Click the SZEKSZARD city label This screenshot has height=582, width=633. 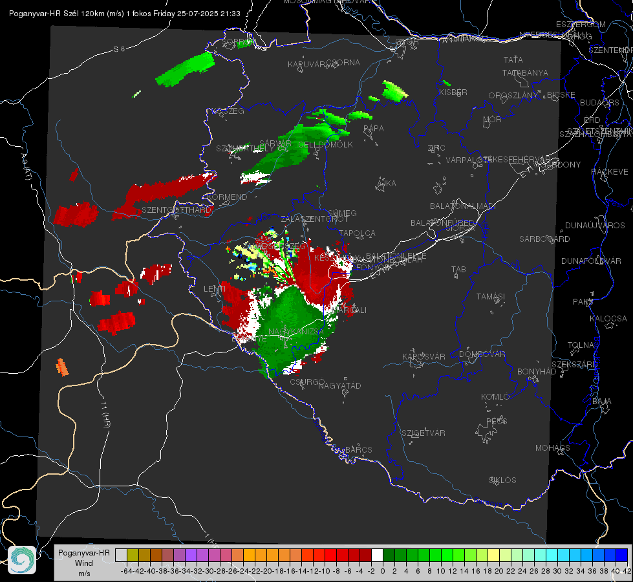(x=574, y=365)
